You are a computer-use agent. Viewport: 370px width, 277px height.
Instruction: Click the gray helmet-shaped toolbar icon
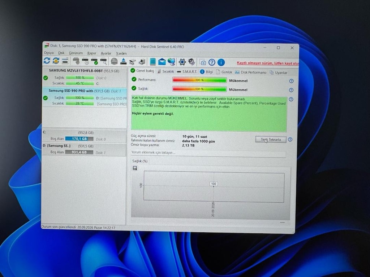point(114,61)
